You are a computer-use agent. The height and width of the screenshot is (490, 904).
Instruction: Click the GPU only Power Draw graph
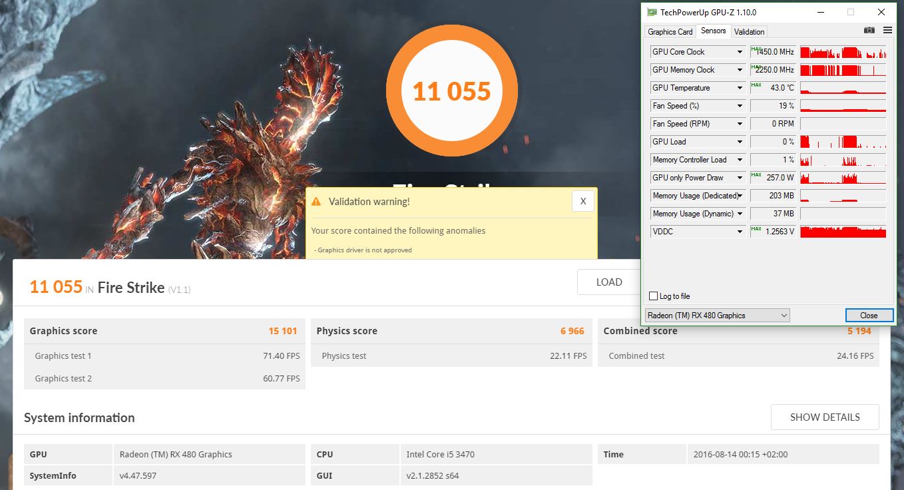click(843, 178)
